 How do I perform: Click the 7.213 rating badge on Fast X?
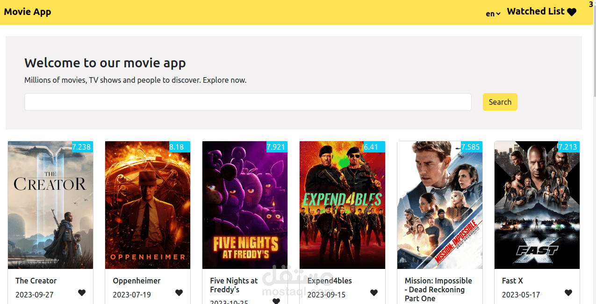(x=568, y=147)
